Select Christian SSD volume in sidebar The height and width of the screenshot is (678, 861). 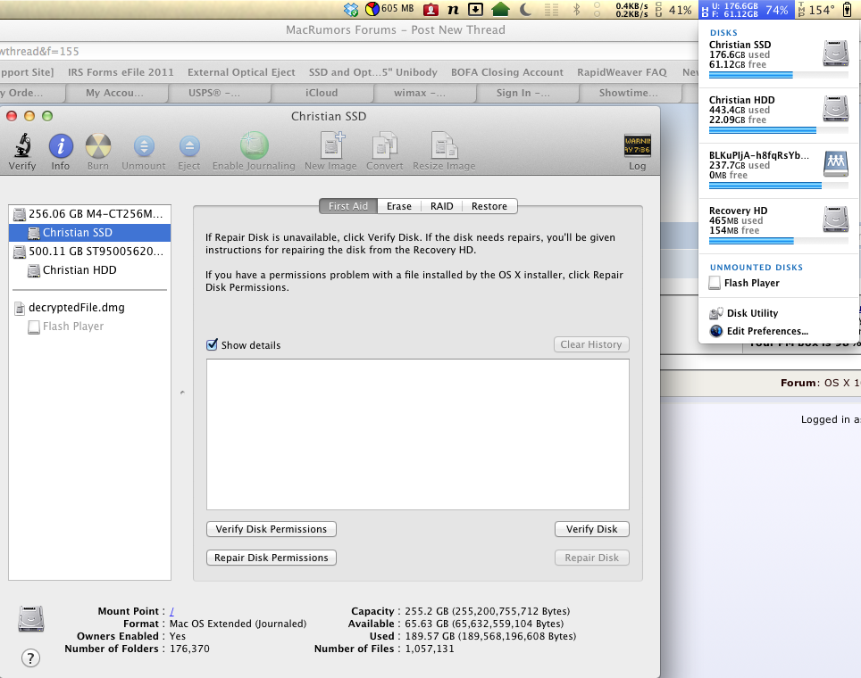coord(89,233)
